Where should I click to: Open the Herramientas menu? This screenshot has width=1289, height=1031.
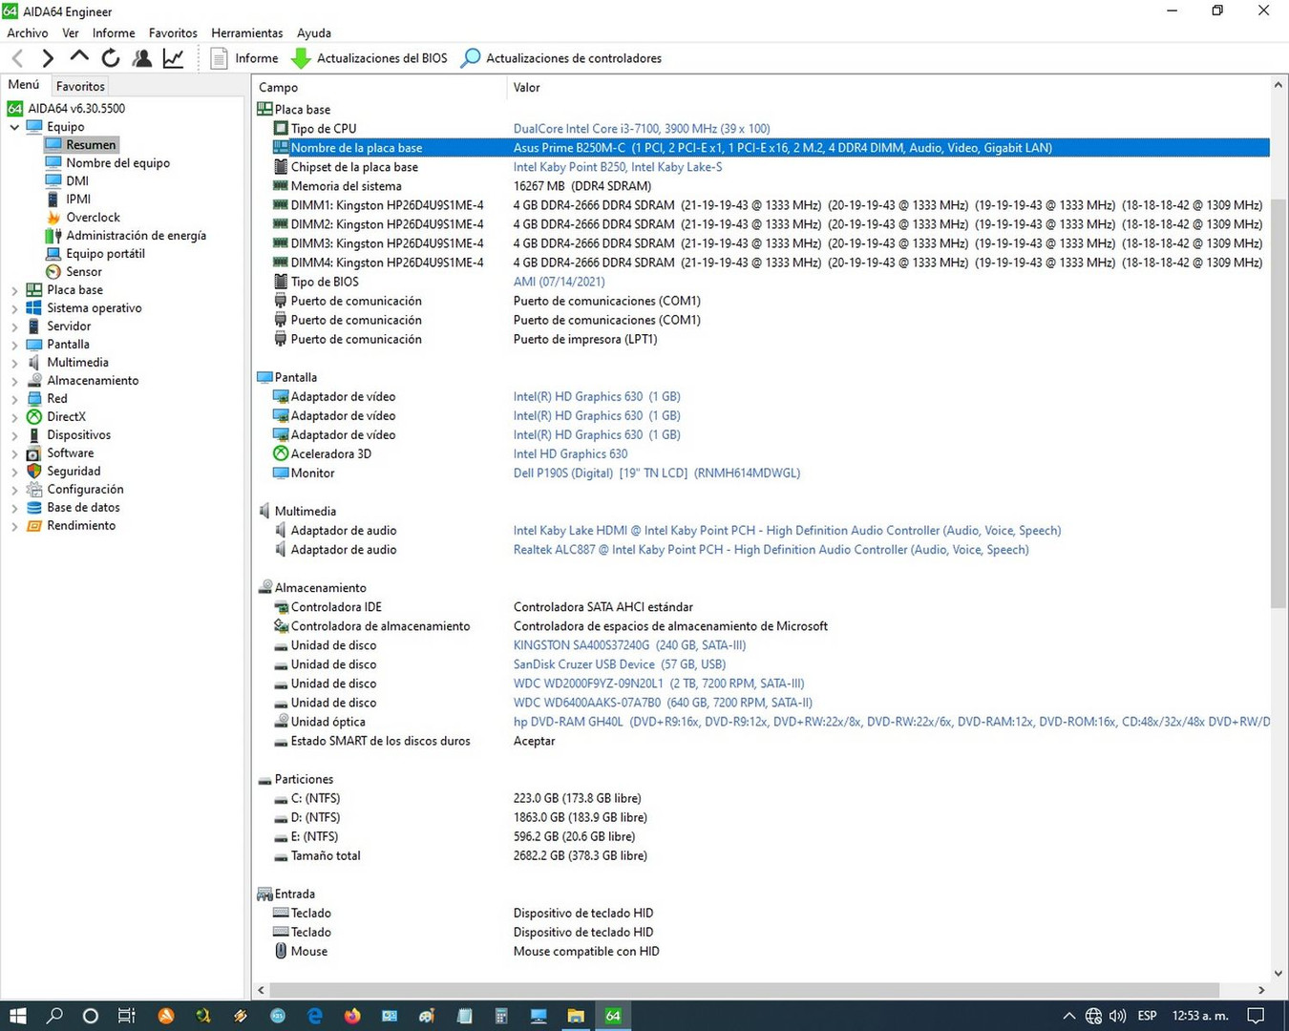246,32
